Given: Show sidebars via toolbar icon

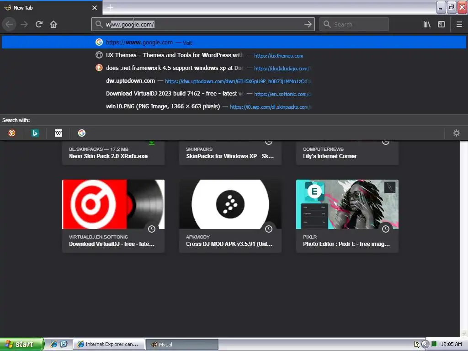Looking at the screenshot, I should [441, 24].
